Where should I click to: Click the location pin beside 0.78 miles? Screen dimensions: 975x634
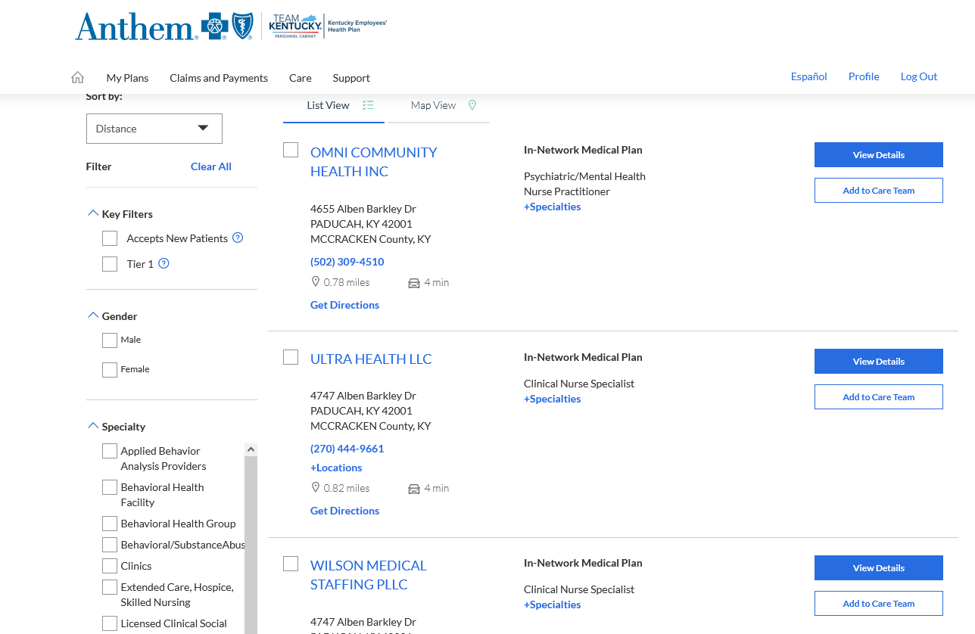(x=316, y=281)
